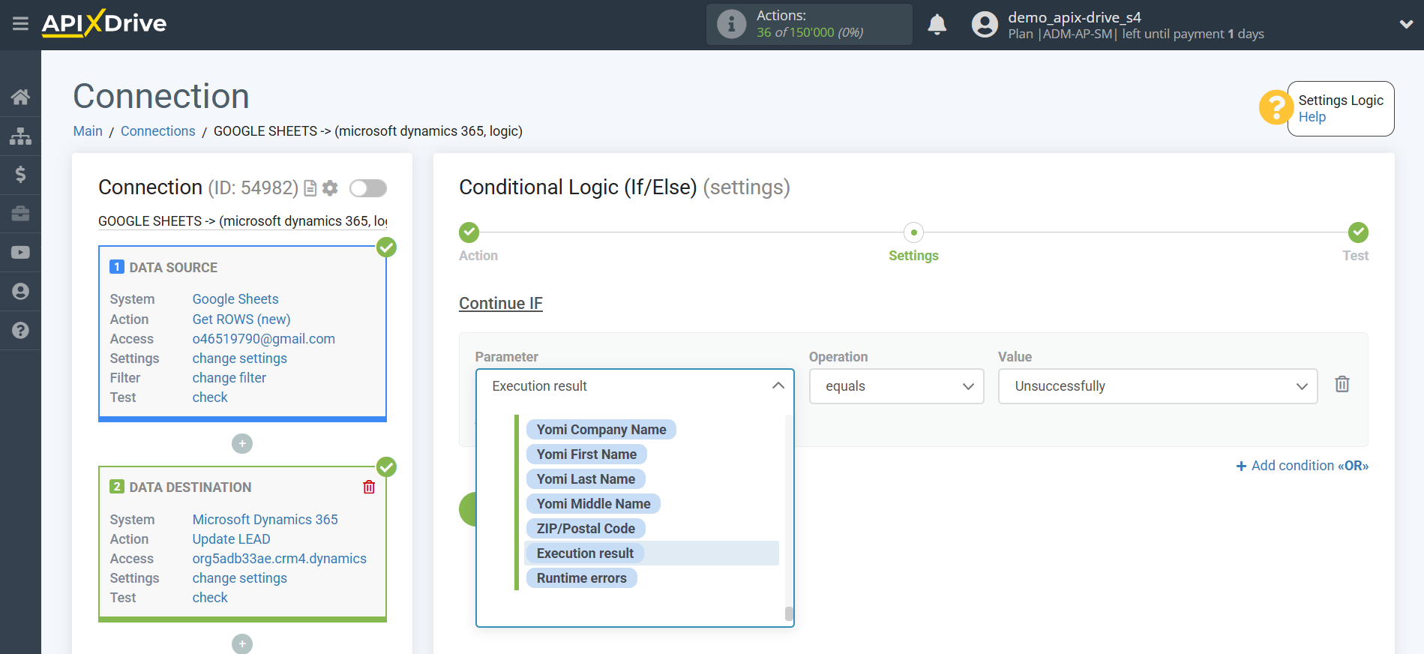Click the connection name field

[243, 221]
